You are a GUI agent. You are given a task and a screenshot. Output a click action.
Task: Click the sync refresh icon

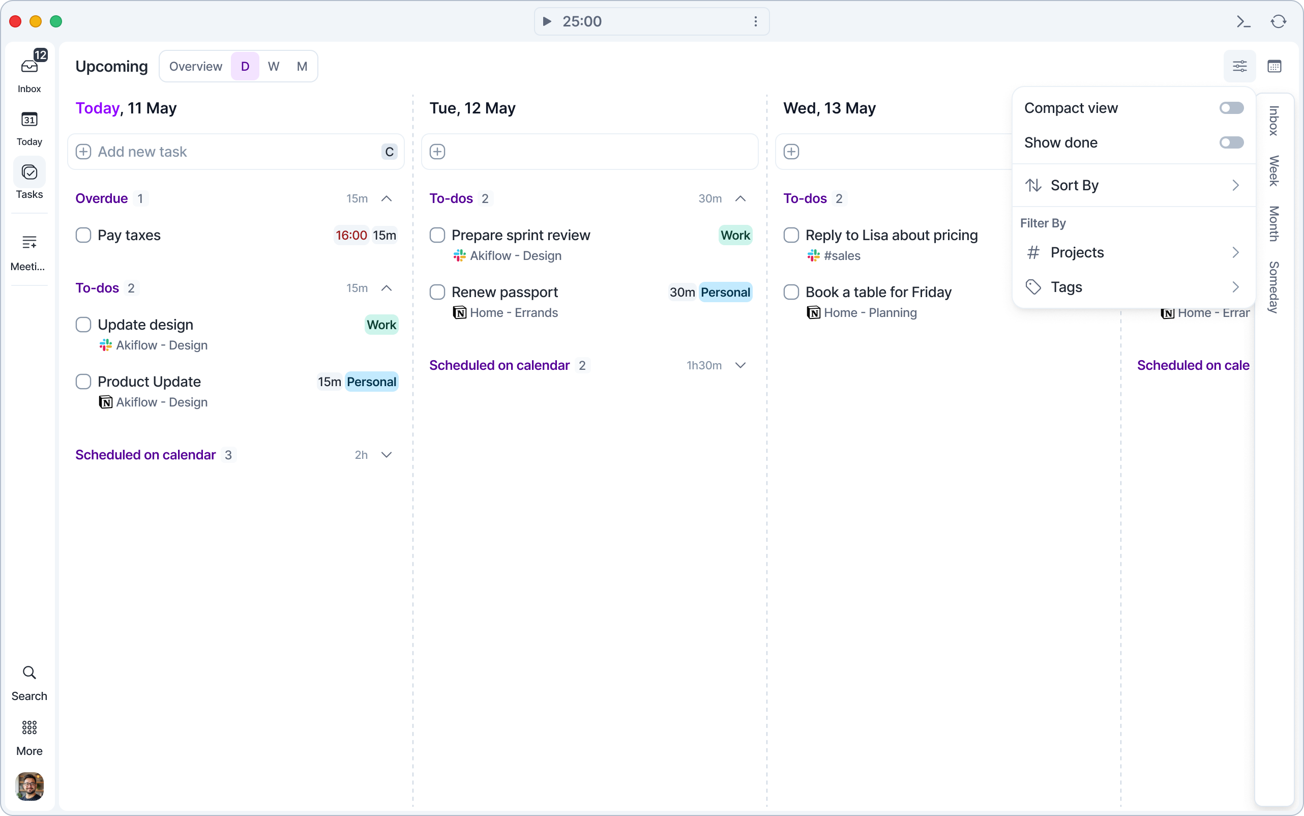(1278, 21)
